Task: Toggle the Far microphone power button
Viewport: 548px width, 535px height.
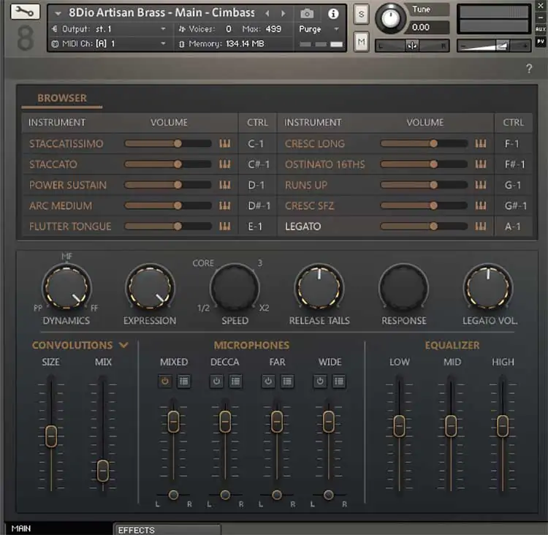Action: [268, 381]
